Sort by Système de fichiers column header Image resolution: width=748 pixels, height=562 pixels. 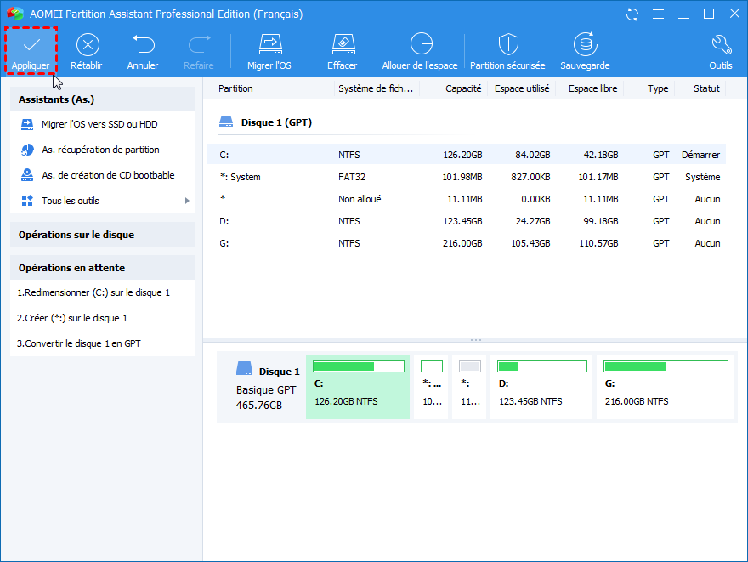click(x=377, y=88)
